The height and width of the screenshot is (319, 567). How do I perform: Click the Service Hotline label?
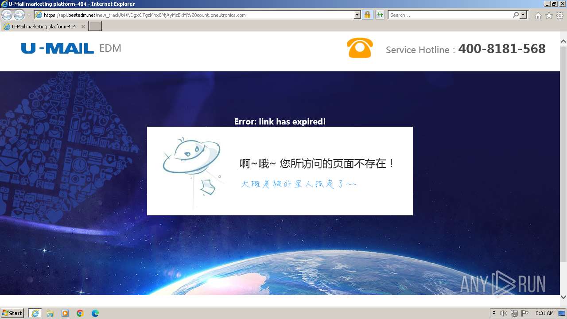[x=420, y=50]
